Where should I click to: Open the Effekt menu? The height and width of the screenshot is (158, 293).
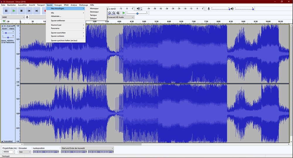tap(66, 5)
